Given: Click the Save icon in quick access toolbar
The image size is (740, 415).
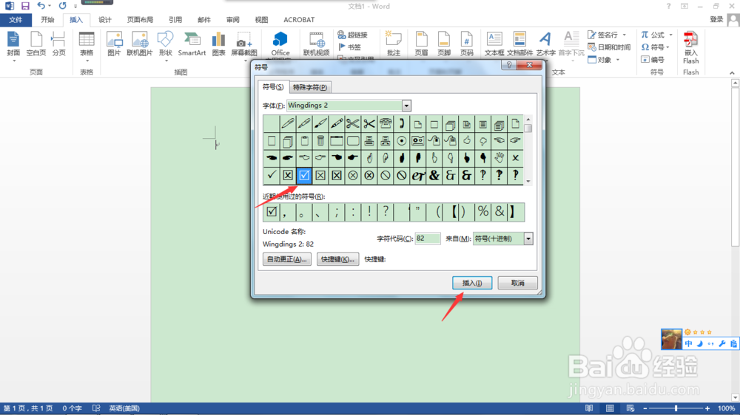Looking at the screenshot, I should point(25,6).
